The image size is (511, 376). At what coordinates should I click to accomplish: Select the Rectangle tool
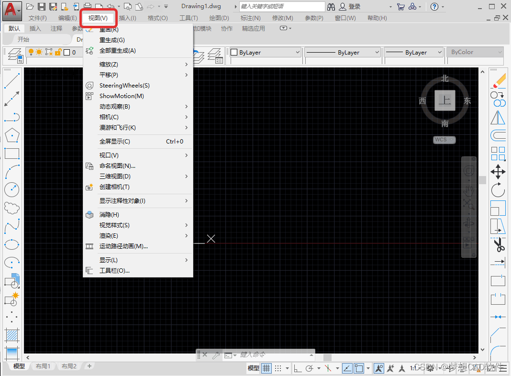point(12,153)
